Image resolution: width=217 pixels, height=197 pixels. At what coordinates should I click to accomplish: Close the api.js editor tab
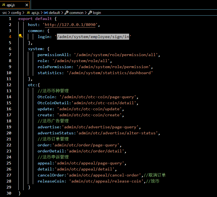click(x=26, y=5)
